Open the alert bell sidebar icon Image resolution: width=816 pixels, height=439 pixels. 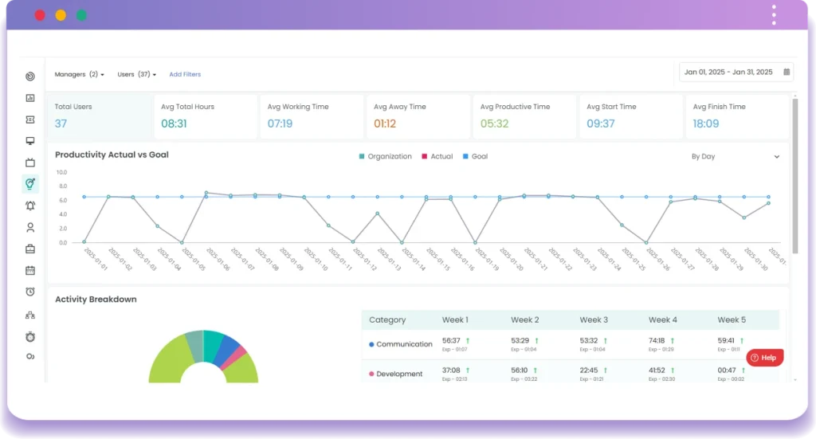tap(30, 206)
